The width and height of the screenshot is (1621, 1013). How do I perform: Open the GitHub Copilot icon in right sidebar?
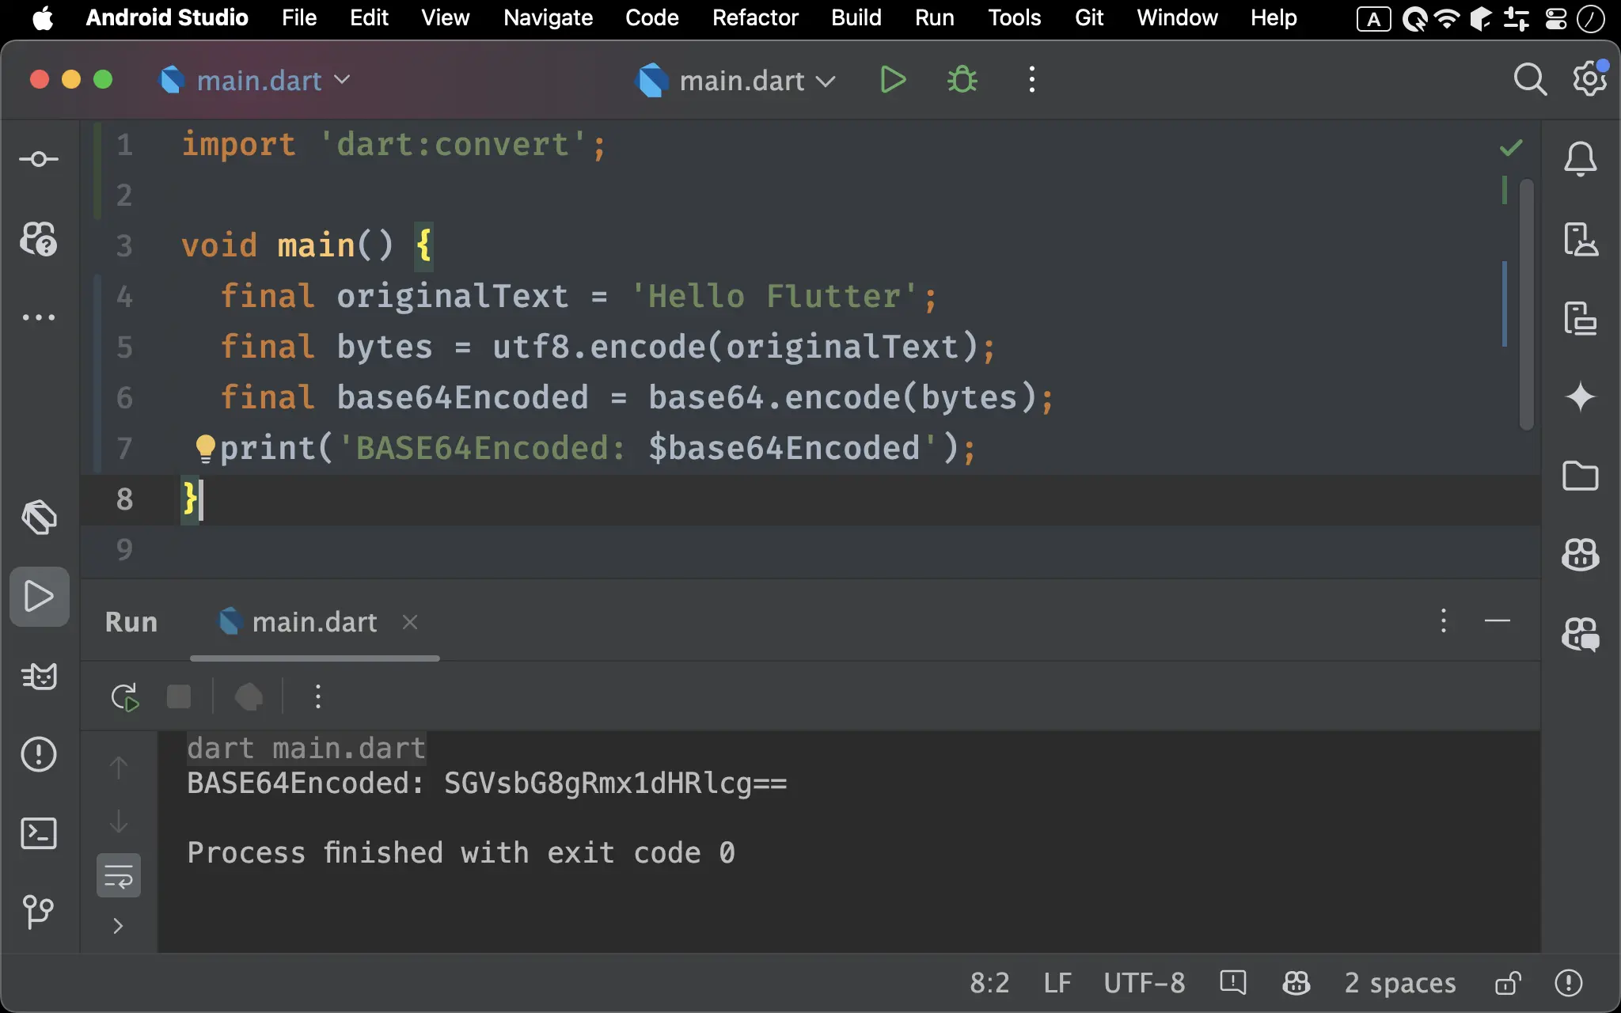(x=1580, y=554)
